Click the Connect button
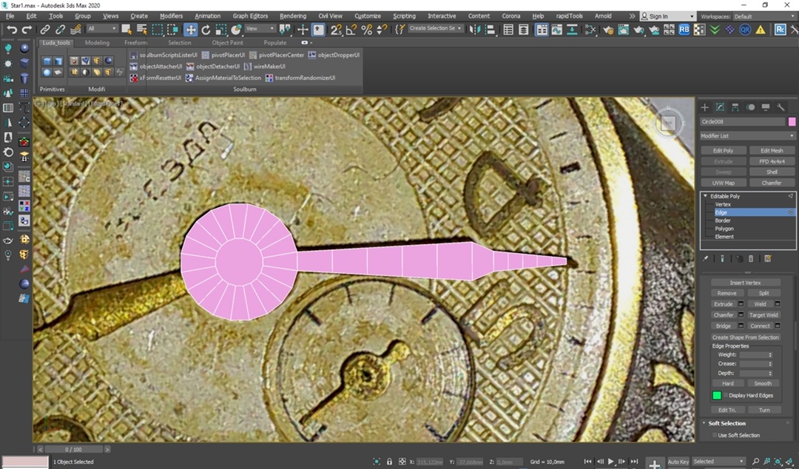This screenshot has height=469, width=799. [760, 325]
